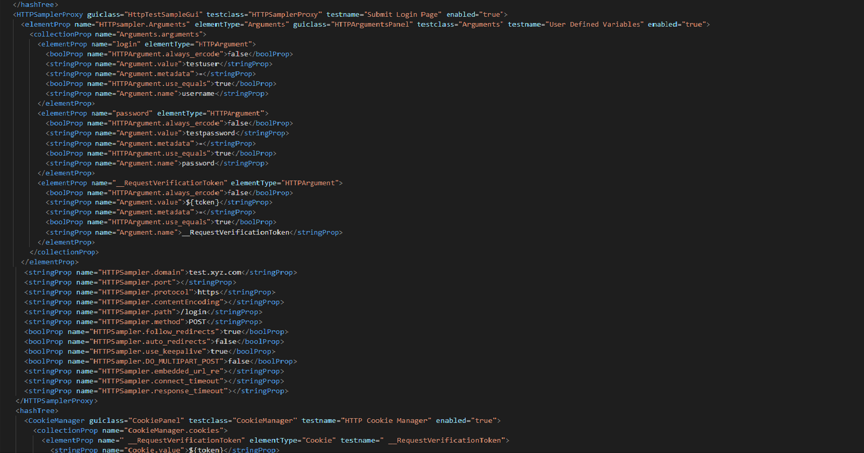Click the "HTTPSampler.method" attribute
The width and height of the screenshot is (864, 453).
tap(141, 322)
